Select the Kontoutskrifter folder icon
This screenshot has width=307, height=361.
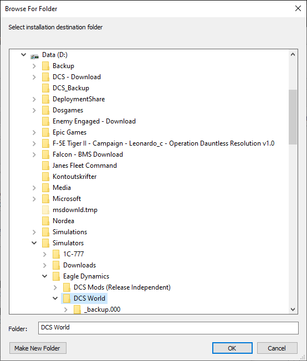coord(45,177)
